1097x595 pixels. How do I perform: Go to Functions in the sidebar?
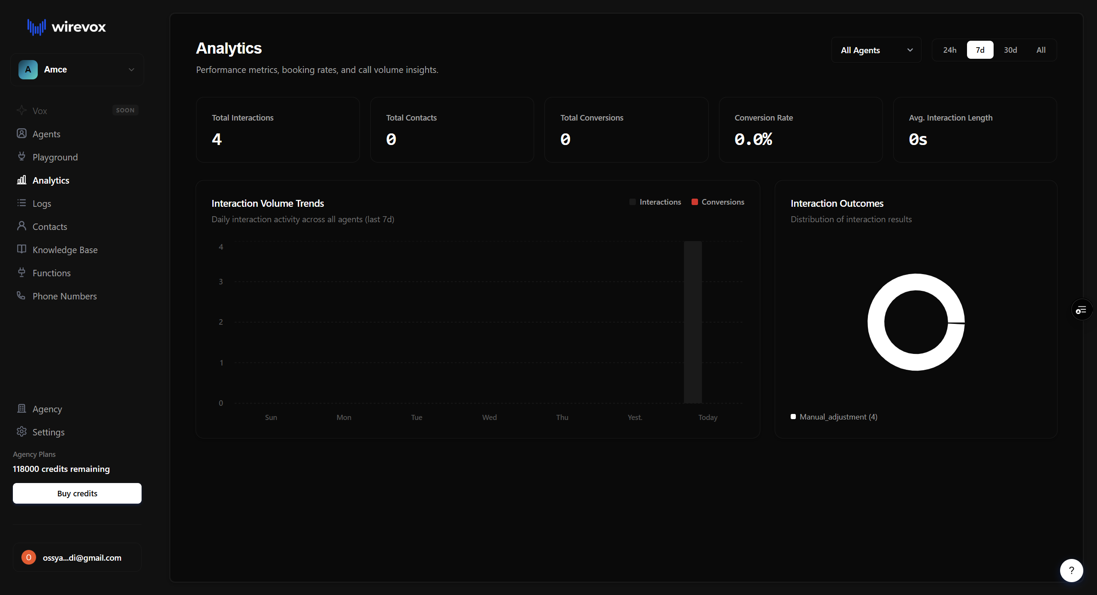click(51, 273)
